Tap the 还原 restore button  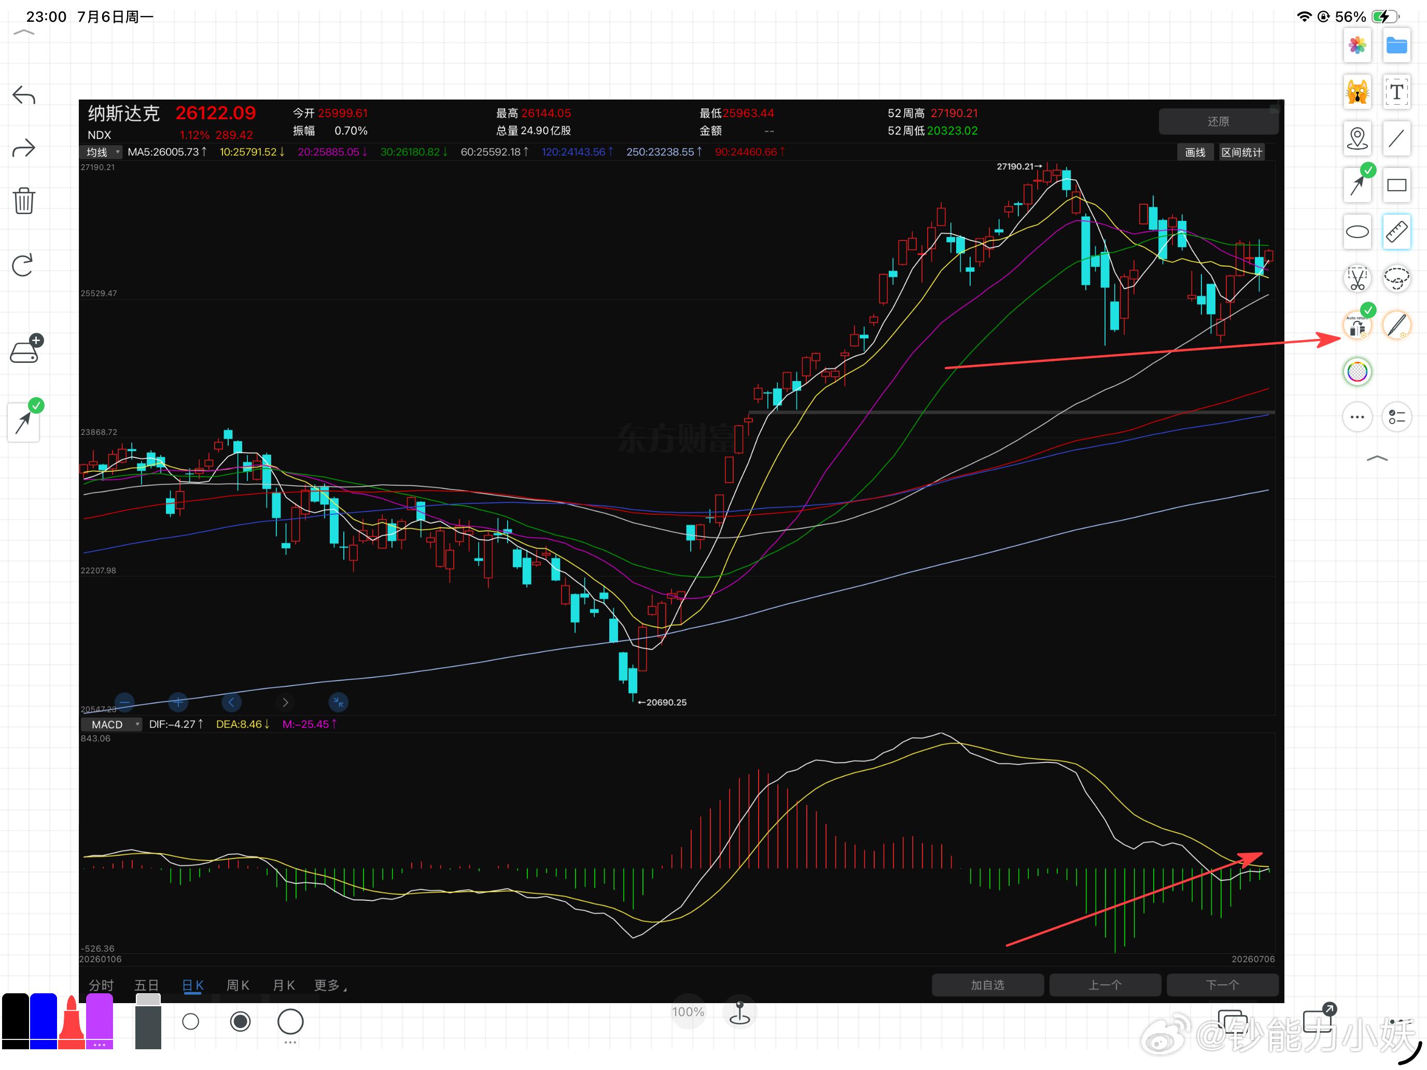click(1218, 121)
